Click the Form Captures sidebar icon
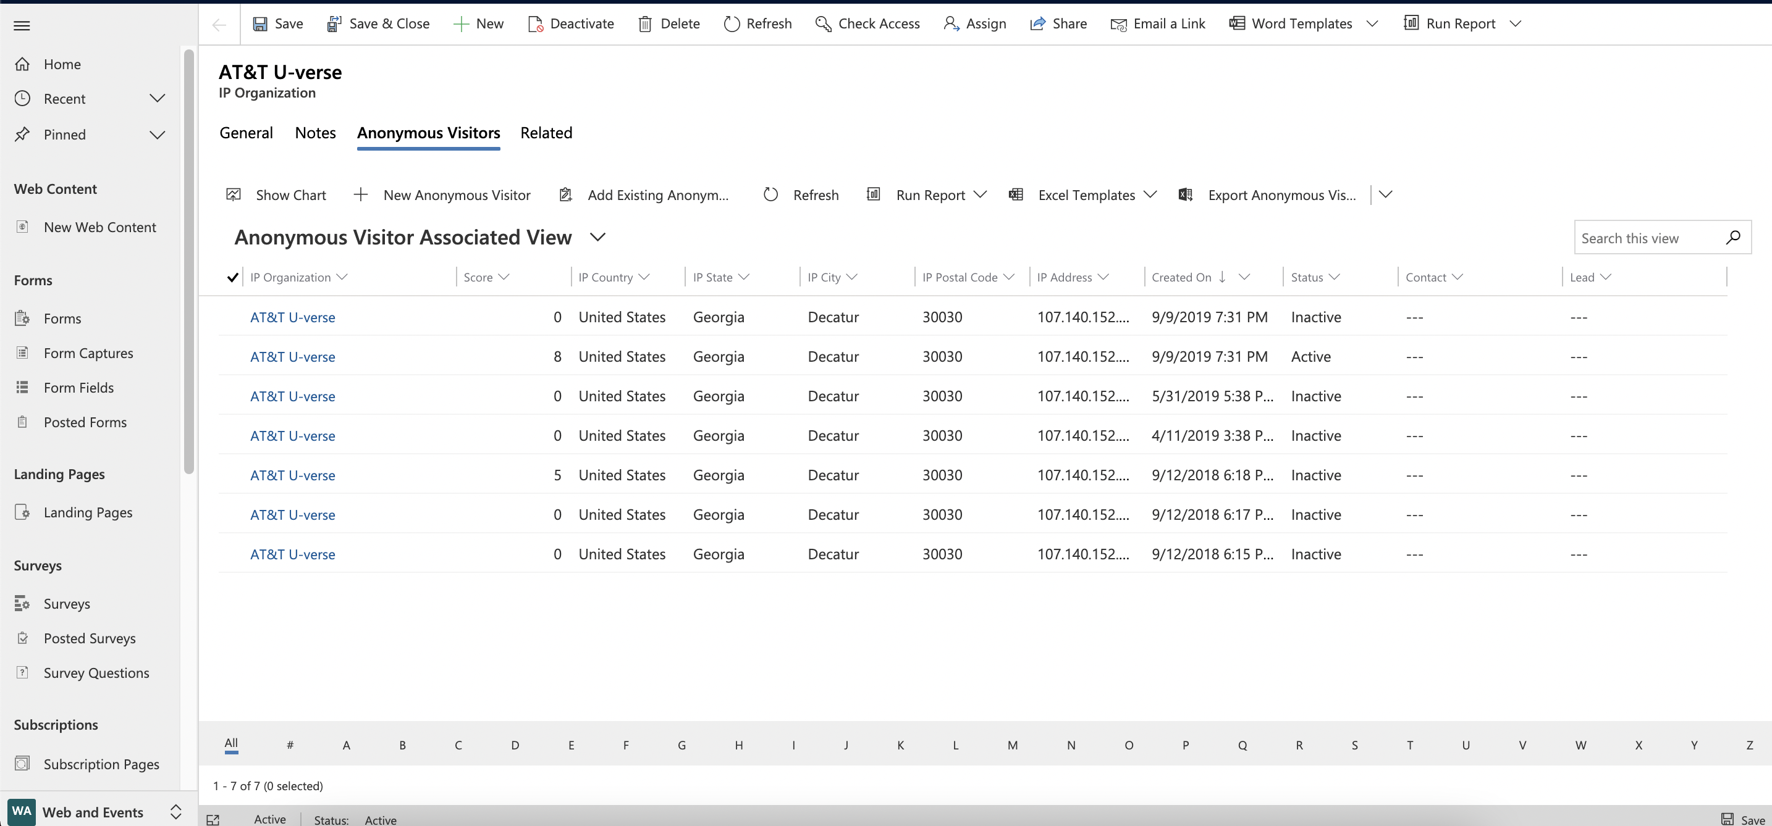 pos(23,353)
